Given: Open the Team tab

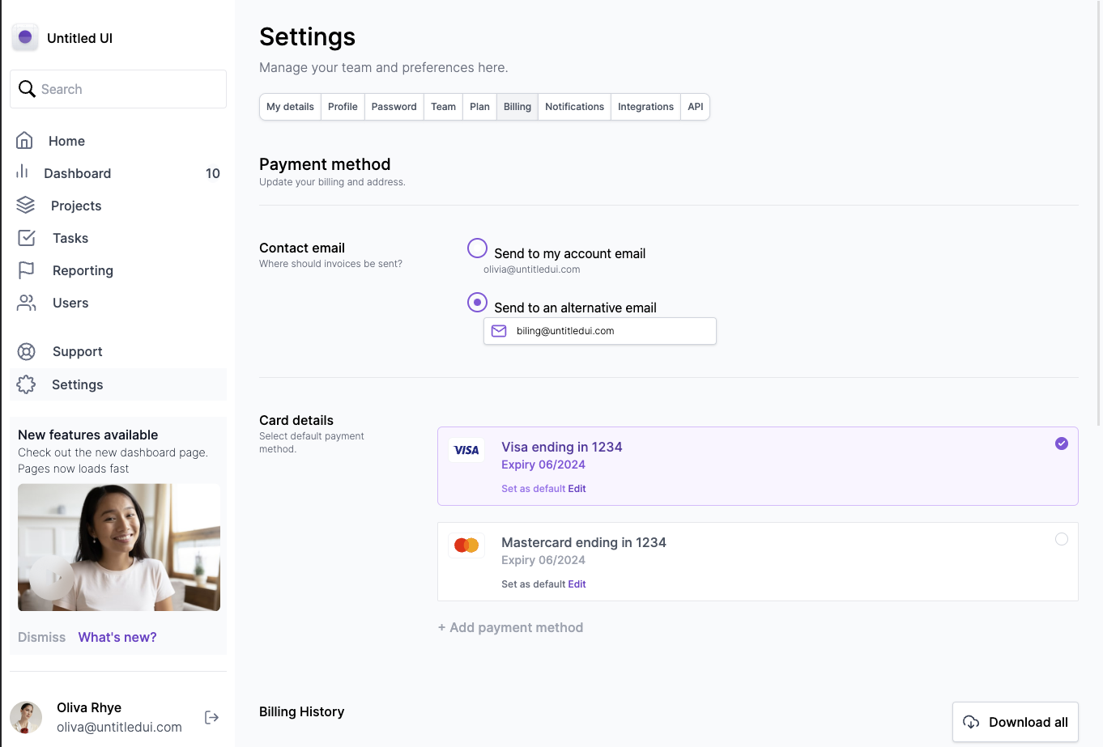Looking at the screenshot, I should (x=443, y=106).
